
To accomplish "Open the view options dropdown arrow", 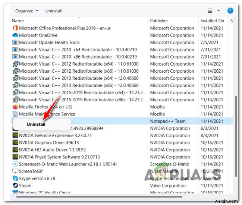I will (219, 11).
